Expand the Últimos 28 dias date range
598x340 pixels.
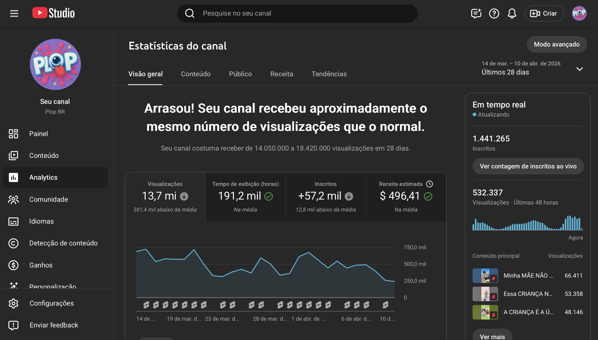[x=580, y=69]
